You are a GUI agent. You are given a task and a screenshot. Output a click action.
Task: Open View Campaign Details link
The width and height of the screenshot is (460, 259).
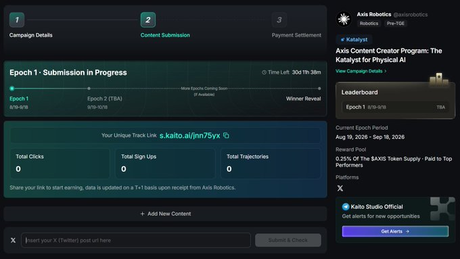[361, 71]
